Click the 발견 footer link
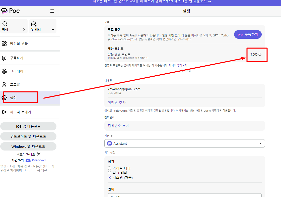 tap(4, 166)
